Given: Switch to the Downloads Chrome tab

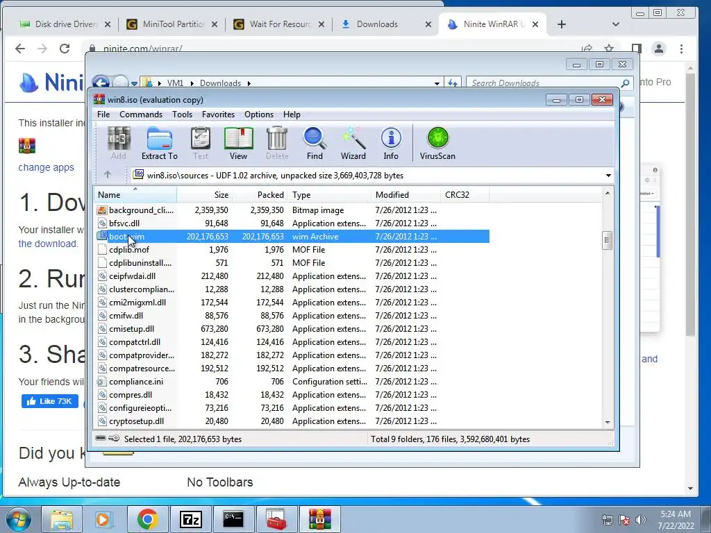Looking at the screenshot, I should pyautogui.click(x=385, y=24).
